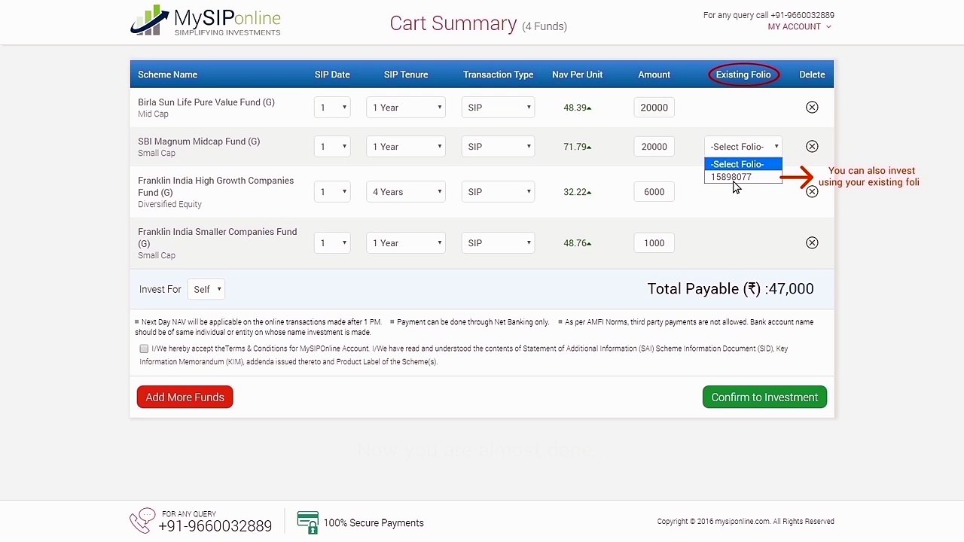The width and height of the screenshot is (964, 542).
Task: Open the MY ACCOUNT menu
Action: point(799,26)
